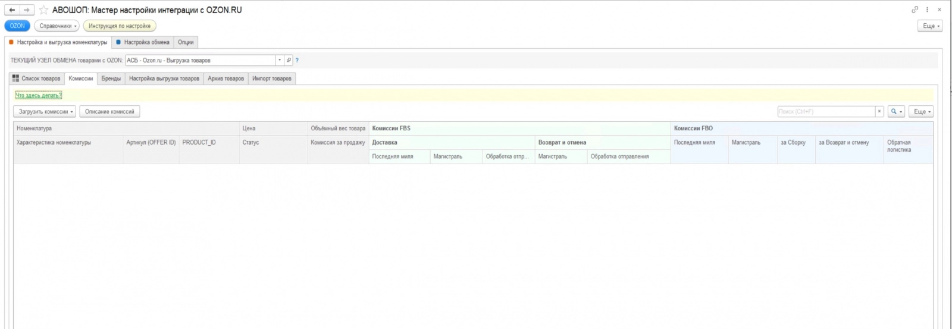
Task: Click the Артикул (OFFER ID) header
Action: pyautogui.click(x=151, y=149)
